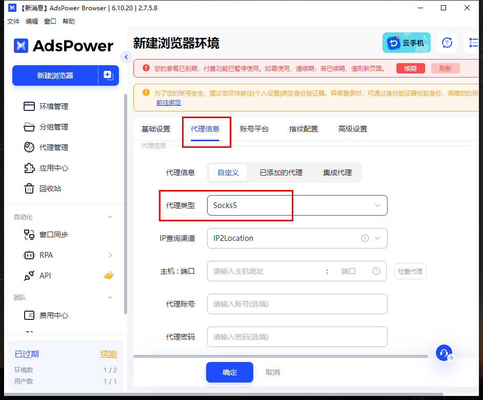Click the 代理账号 input field
Screen dimensions: 483x400
pos(297,304)
